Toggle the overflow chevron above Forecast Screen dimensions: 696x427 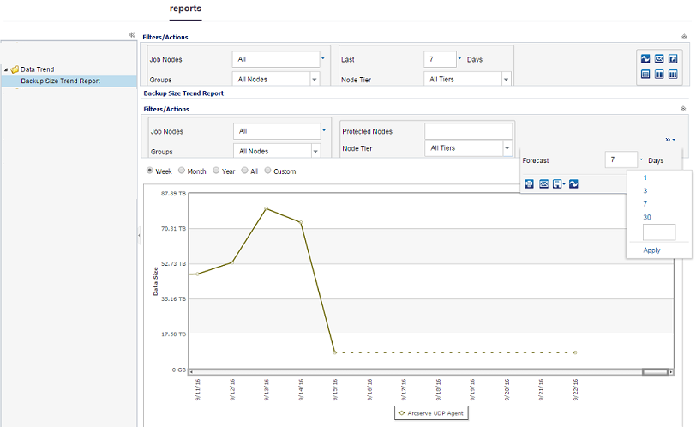click(670, 140)
